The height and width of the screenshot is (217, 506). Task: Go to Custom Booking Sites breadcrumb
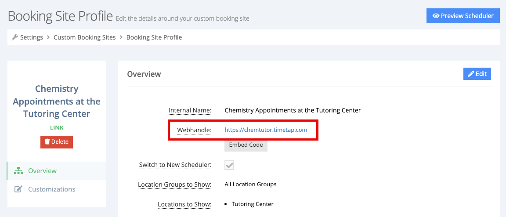click(x=84, y=37)
